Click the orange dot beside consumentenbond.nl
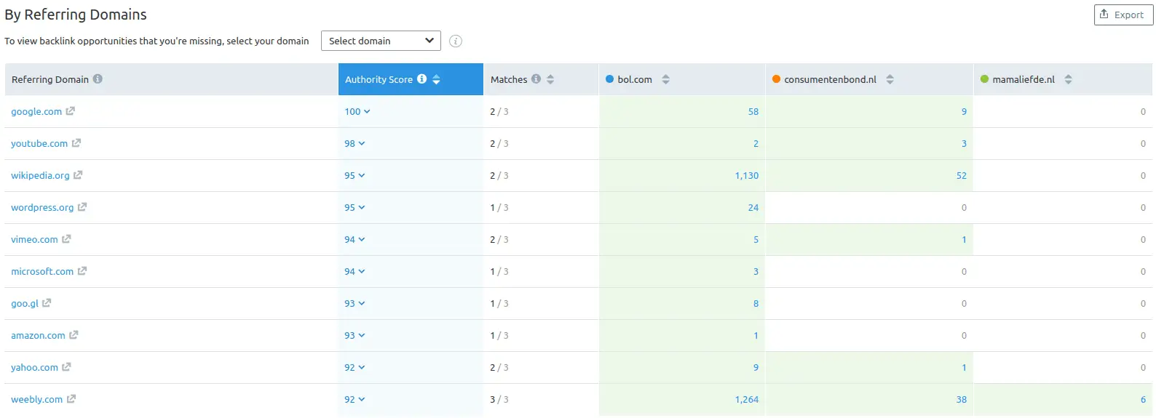Screen dimensions: 1156x418 point(776,79)
